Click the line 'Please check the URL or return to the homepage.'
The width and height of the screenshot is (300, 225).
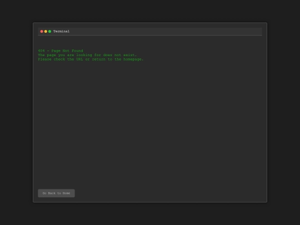point(91,59)
